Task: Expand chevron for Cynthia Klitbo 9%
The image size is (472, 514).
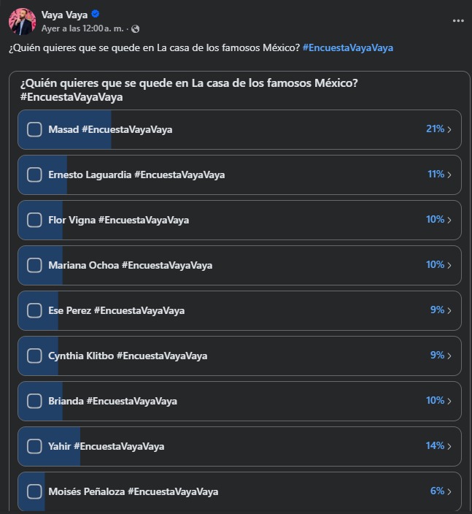Action: pos(449,356)
